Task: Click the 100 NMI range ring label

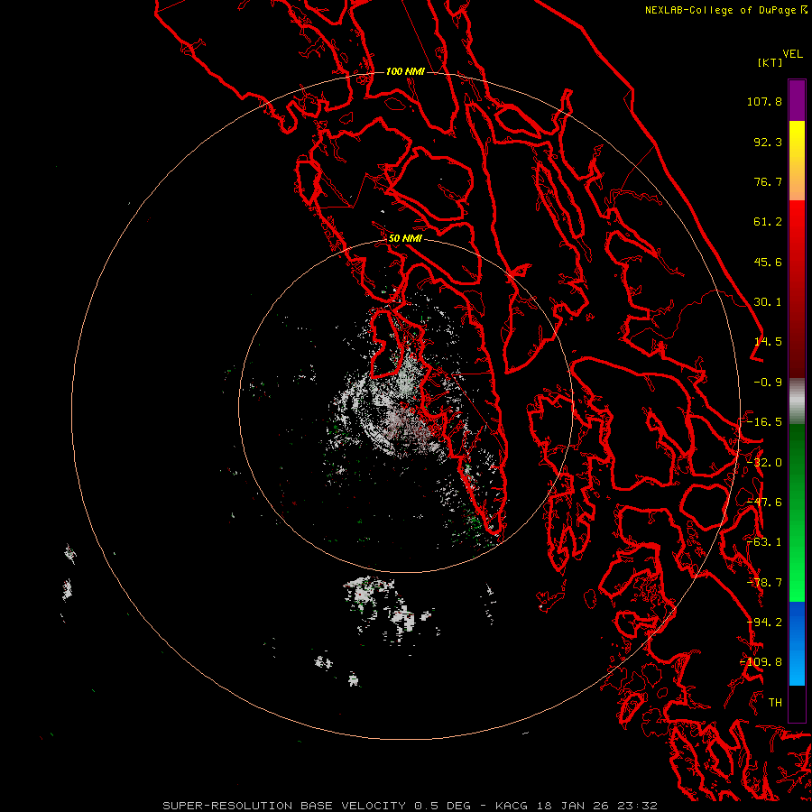Action: point(405,71)
